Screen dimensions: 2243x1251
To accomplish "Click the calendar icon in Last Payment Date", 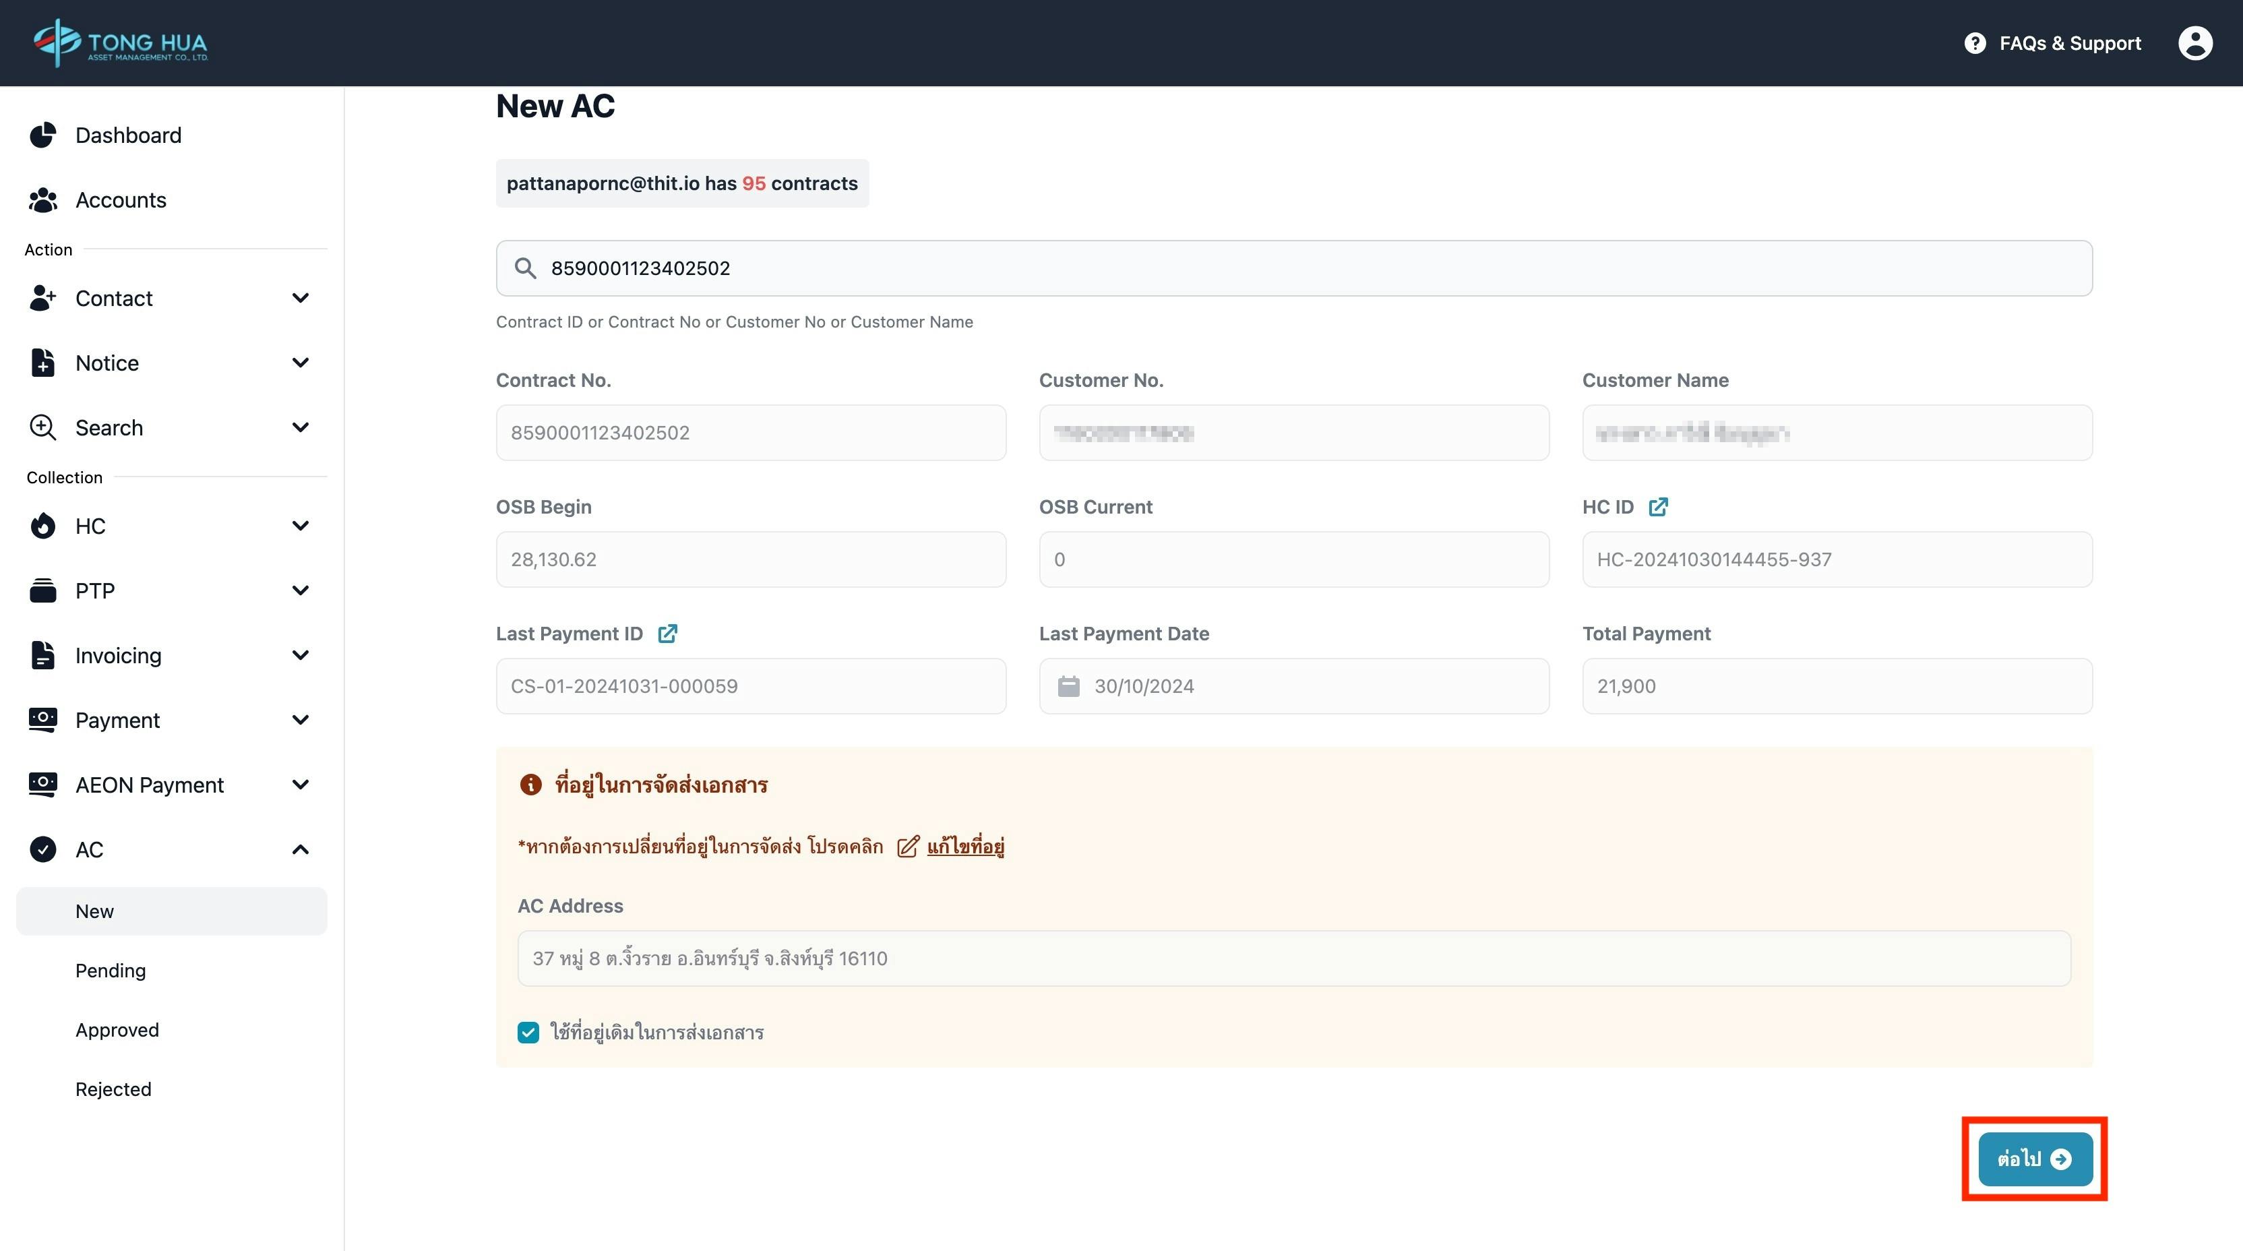I will coord(1068,686).
